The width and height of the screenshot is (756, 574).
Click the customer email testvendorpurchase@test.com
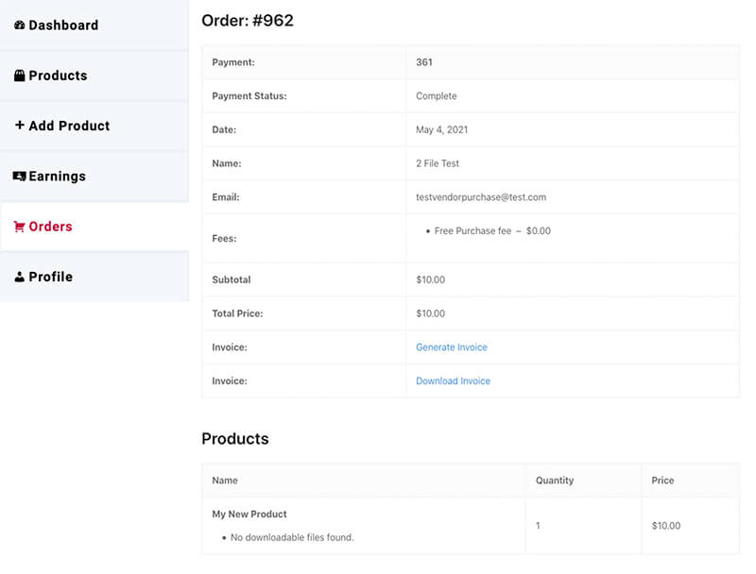point(481,197)
